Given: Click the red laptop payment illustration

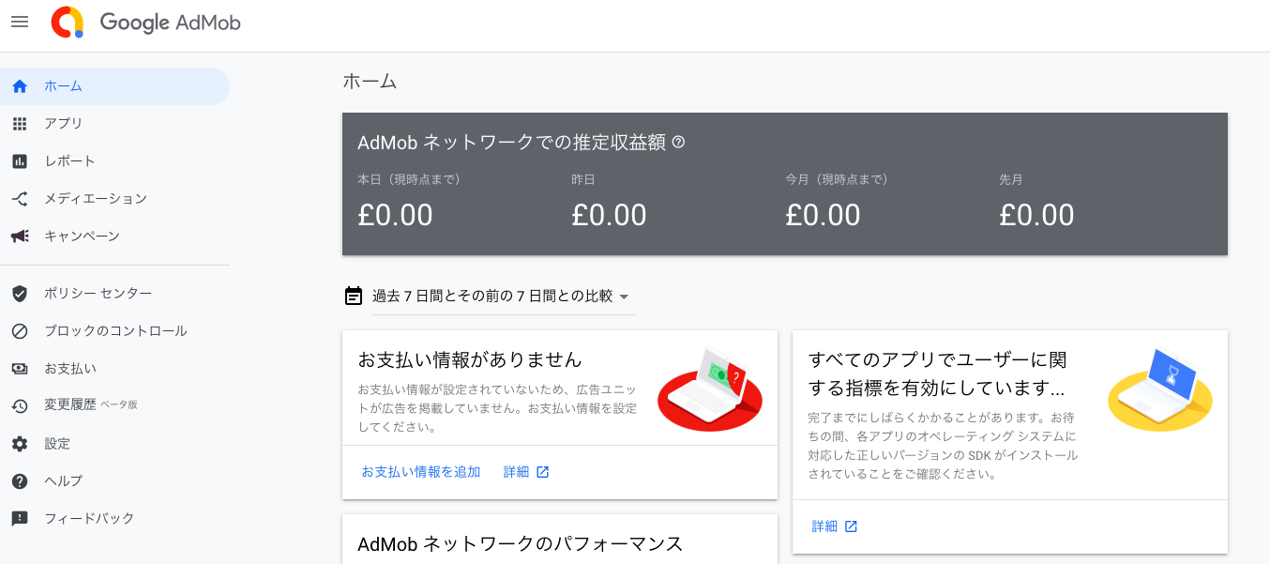Looking at the screenshot, I should tap(710, 389).
